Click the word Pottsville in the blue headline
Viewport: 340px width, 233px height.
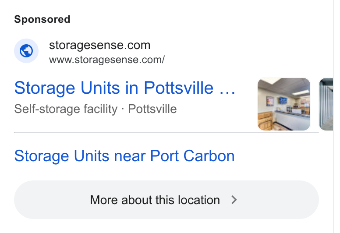pyautogui.click(x=179, y=88)
